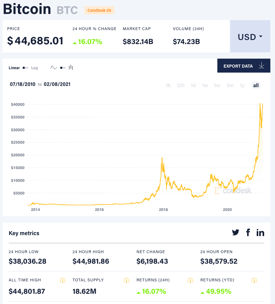
Task: Share on LinkedIn icon
Action: click(x=260, y=232)
